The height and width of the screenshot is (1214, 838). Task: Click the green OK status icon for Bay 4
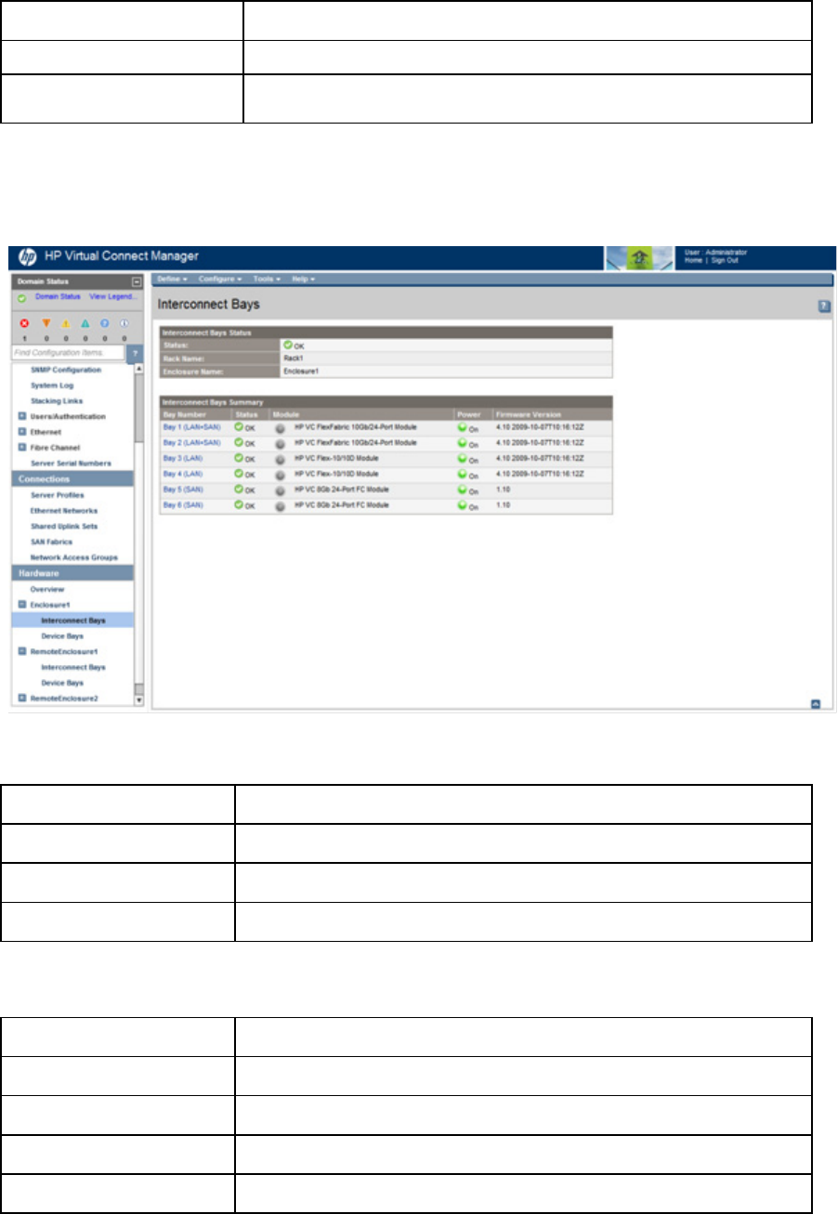click(x=239, y=474)
